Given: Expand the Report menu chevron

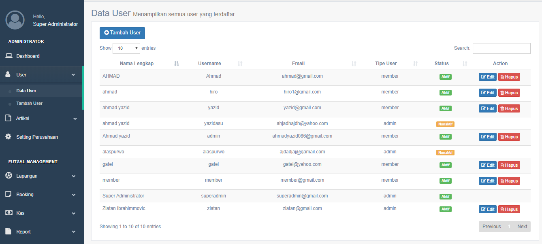Looking at the screenshot, I should pyautogui.click(x=74, y=232).
